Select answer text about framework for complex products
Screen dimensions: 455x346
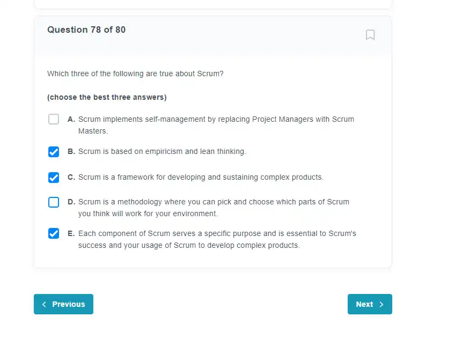click(x=201, y=177)
